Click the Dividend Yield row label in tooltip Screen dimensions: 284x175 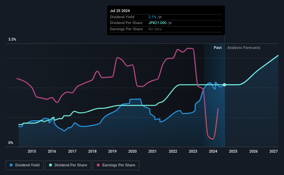[122, 17]
